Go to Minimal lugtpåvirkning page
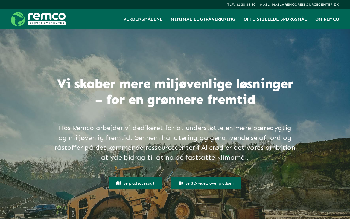Viewport: 350px width, 219px height. pos(203,19)
